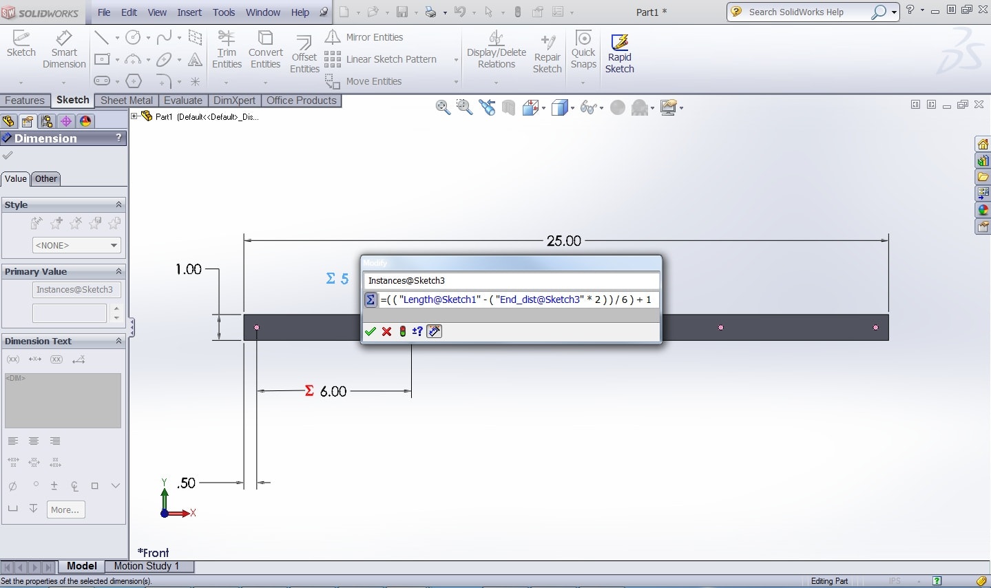Viewport: 991px width, 588px height.
Task: Activate Rapid Sketch
Action: click(x=619, y=54)
